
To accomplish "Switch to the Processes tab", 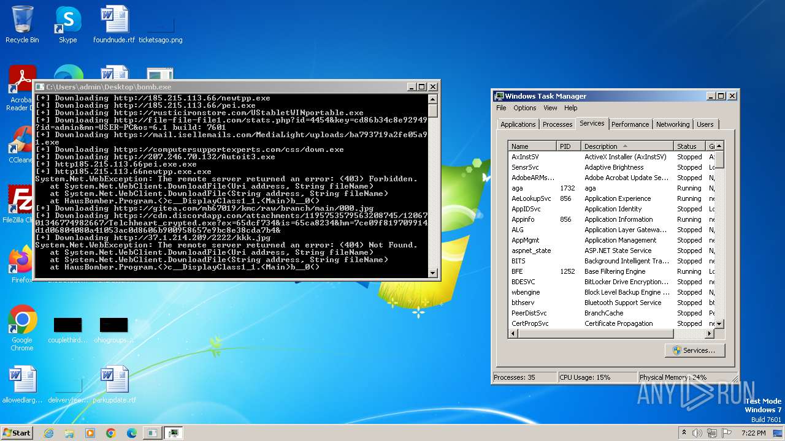I will pyautogui.click(x=557, y=124).
